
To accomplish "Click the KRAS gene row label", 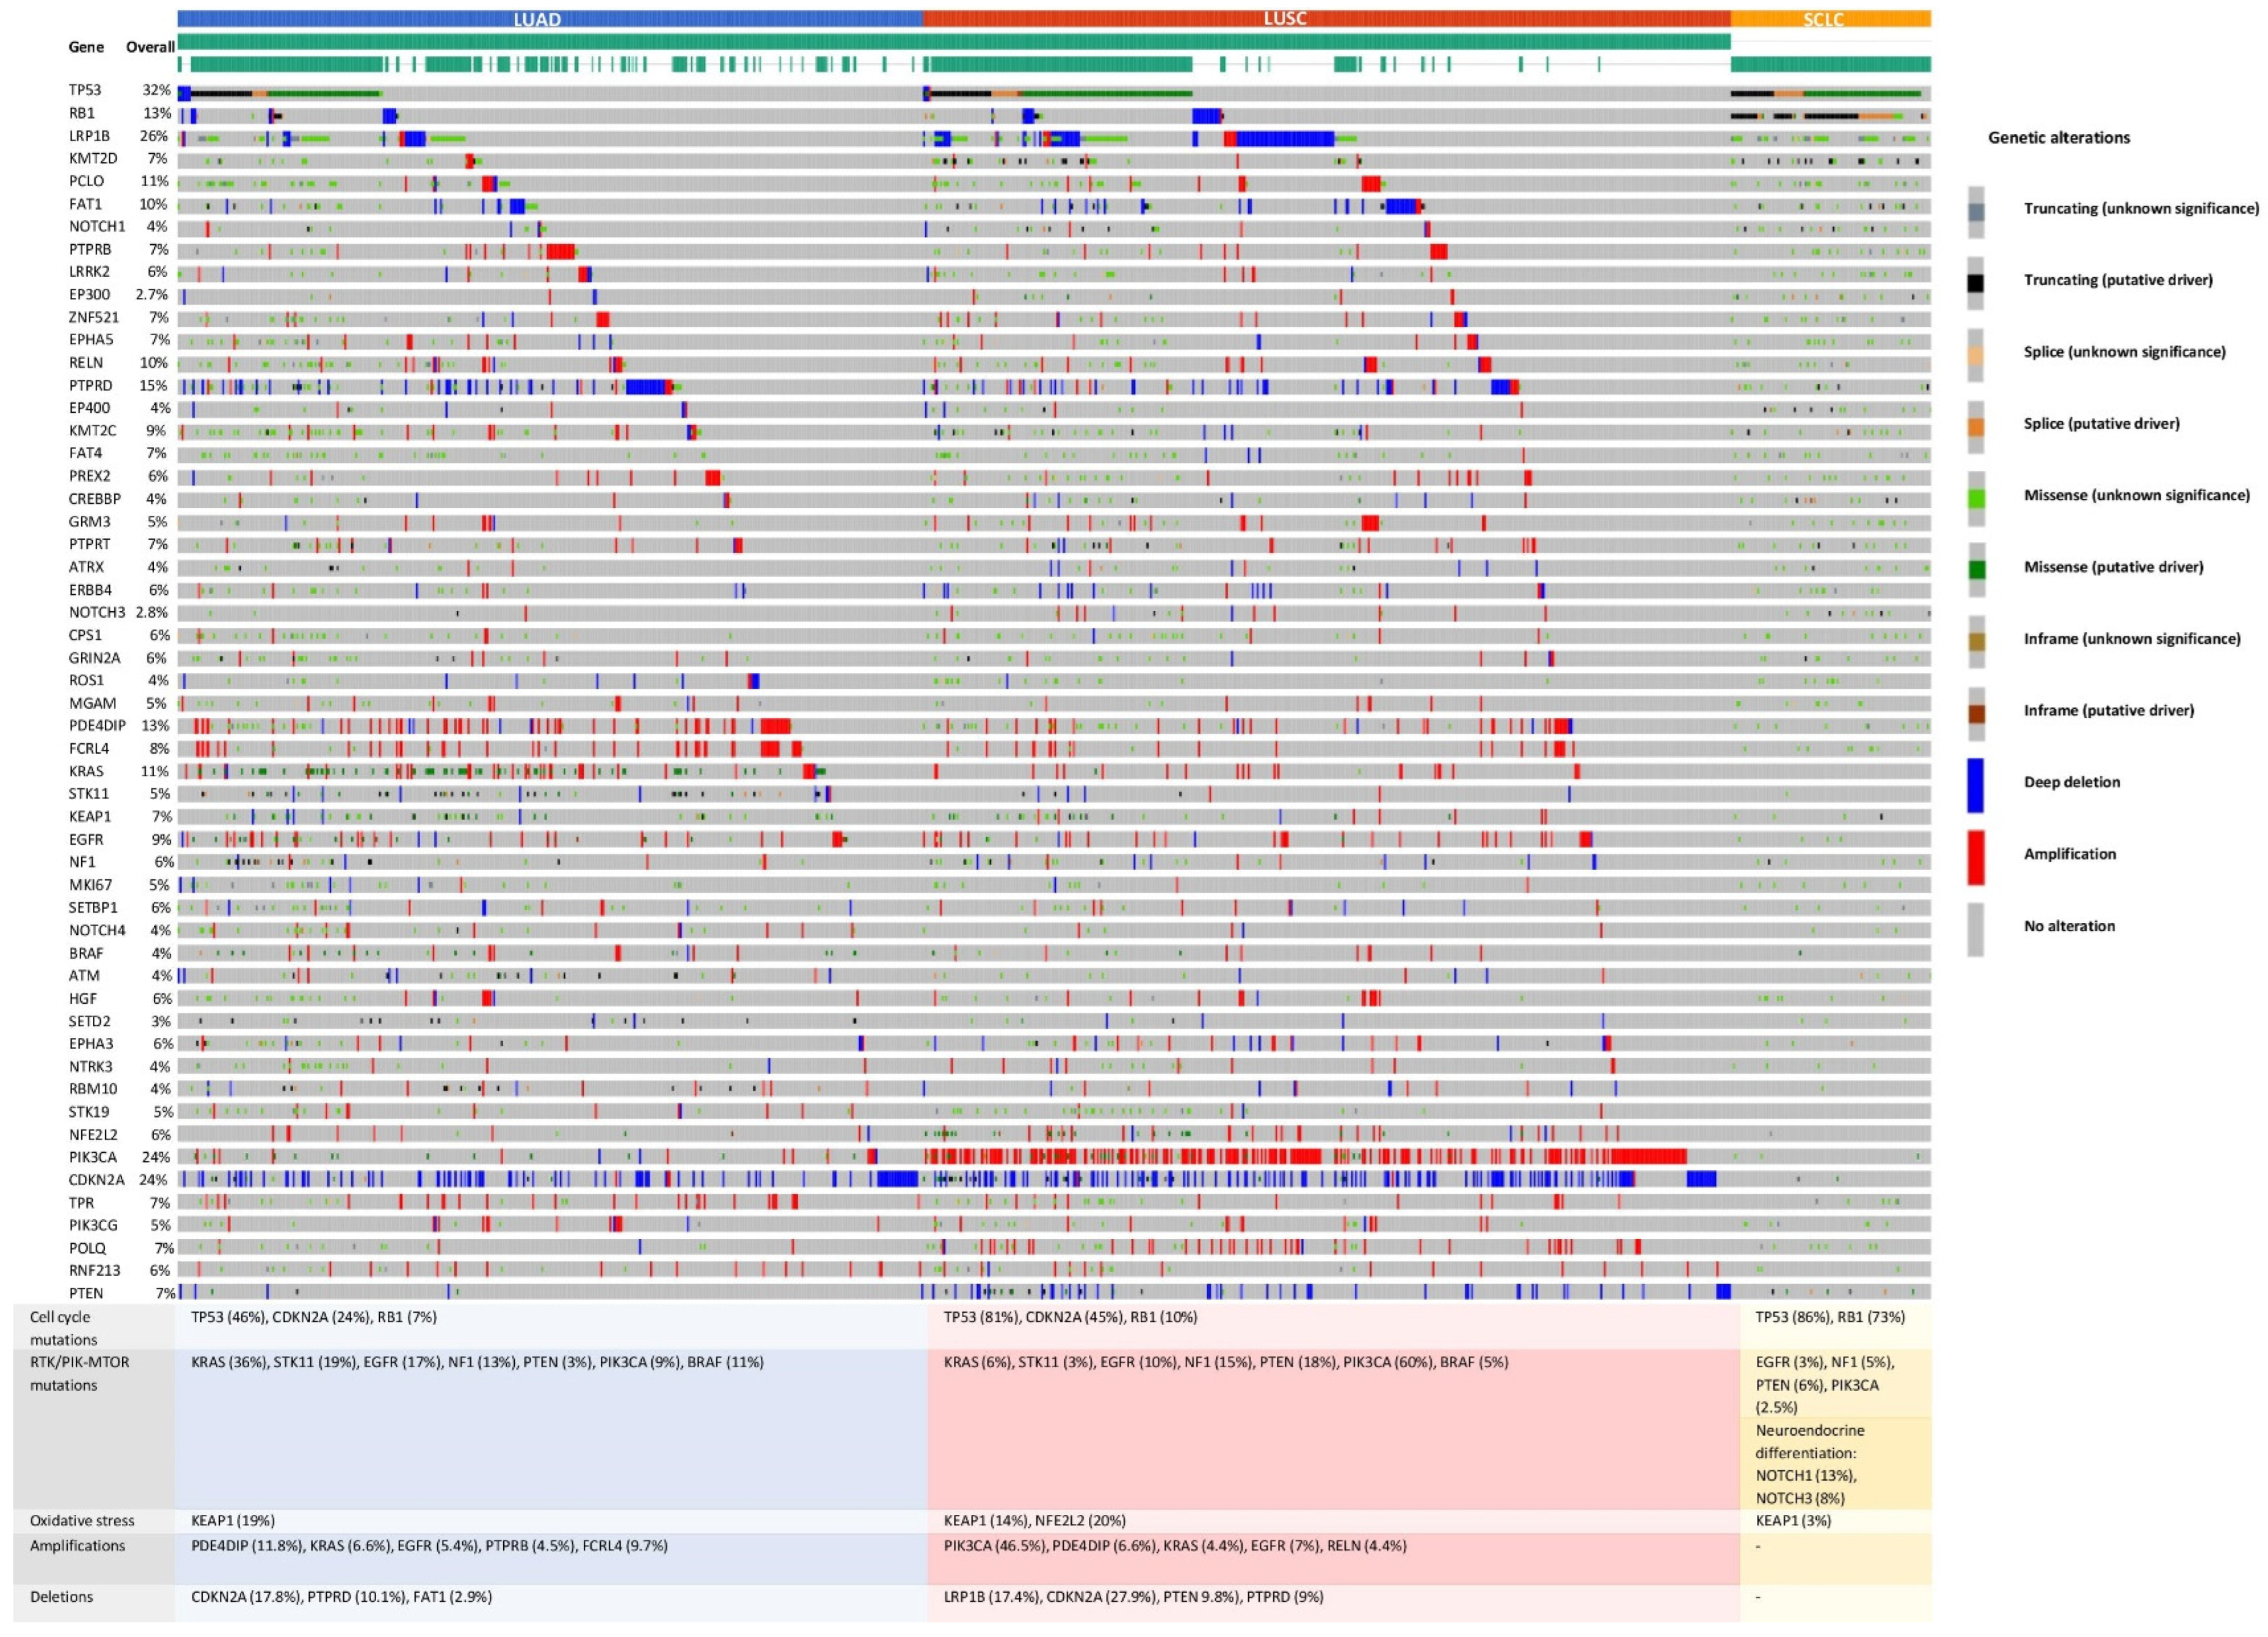I will coord(86,771).
